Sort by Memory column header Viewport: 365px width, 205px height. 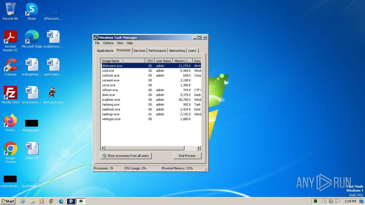coord(182,61)
